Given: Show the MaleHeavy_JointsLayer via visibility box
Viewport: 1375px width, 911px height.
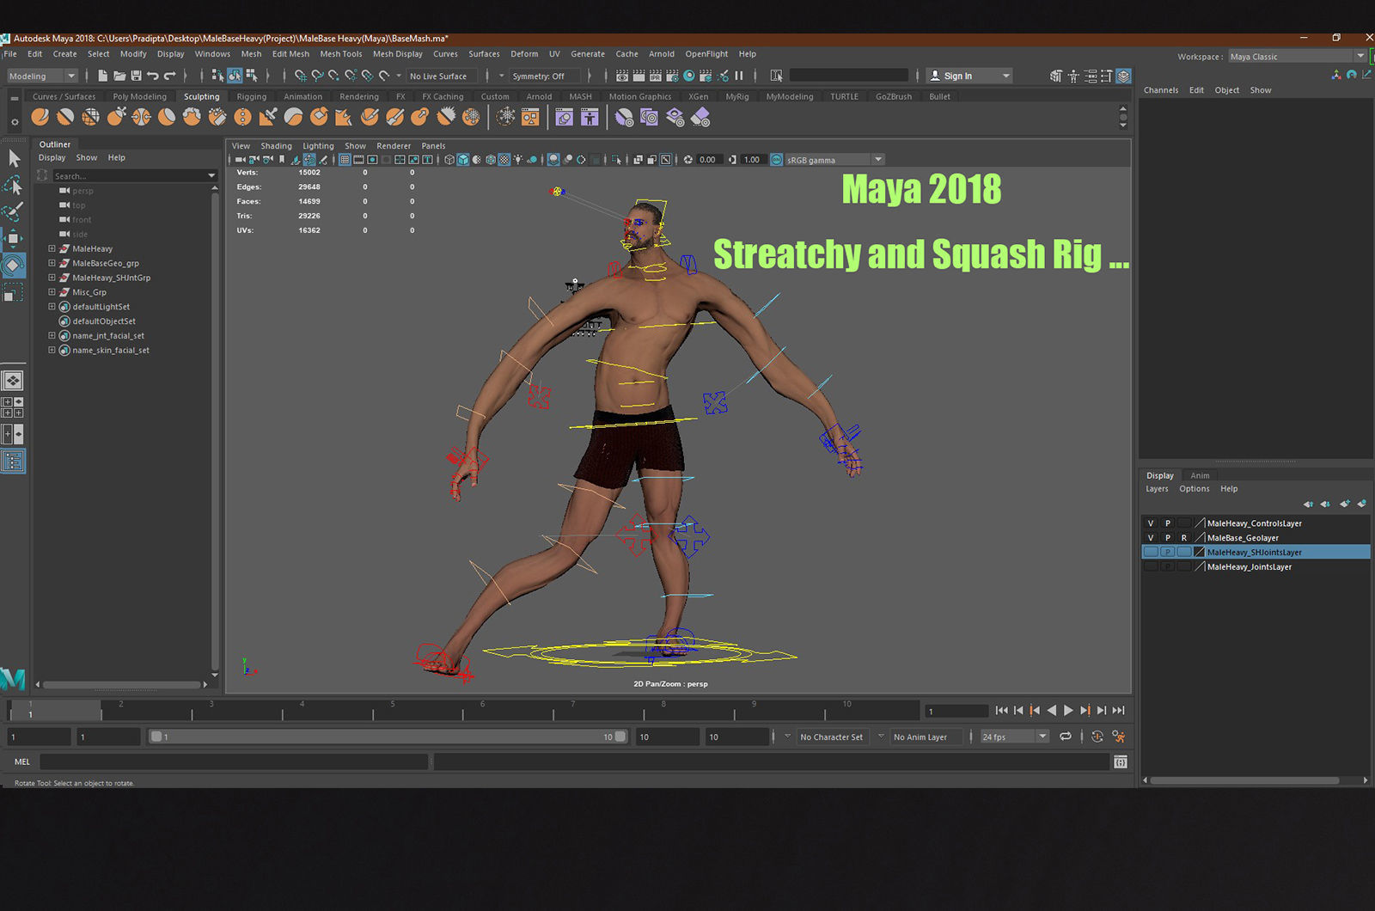Looking at the screenshot, I should pyautogui.click(x=1151, y=567).
